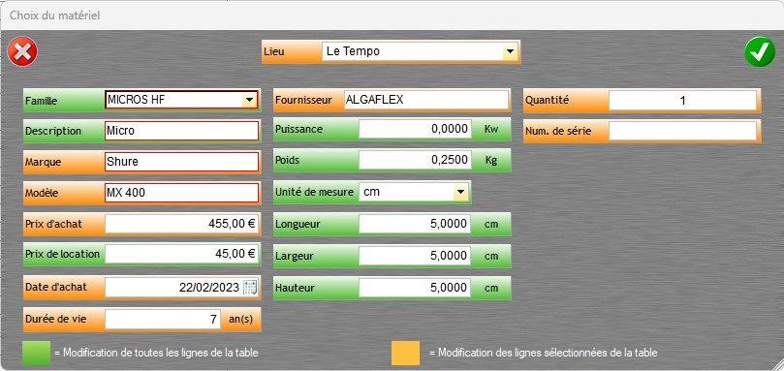Click the cm unit beside Hauteur
Viewport: 784px width, 371px height.
click(491, 288)
